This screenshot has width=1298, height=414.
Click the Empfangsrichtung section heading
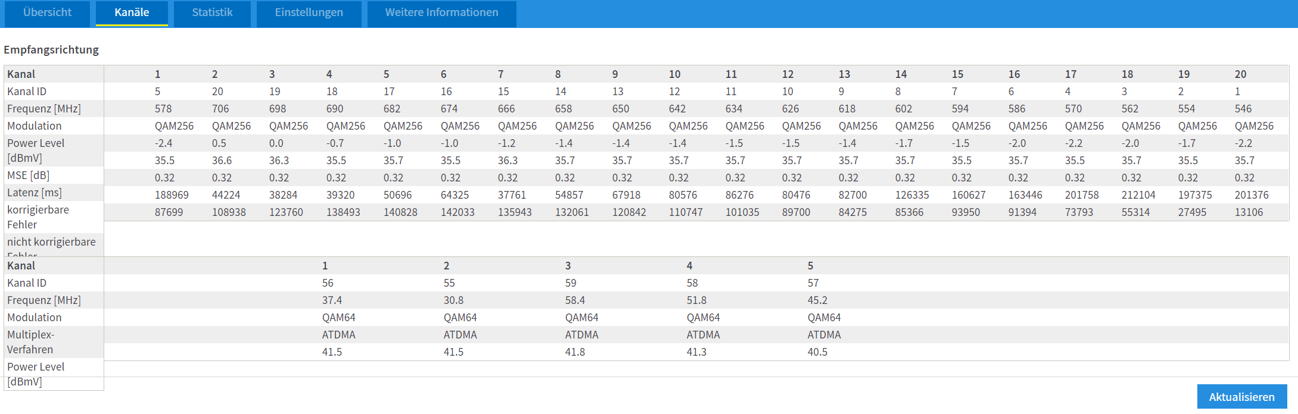[x=51, y=50]
